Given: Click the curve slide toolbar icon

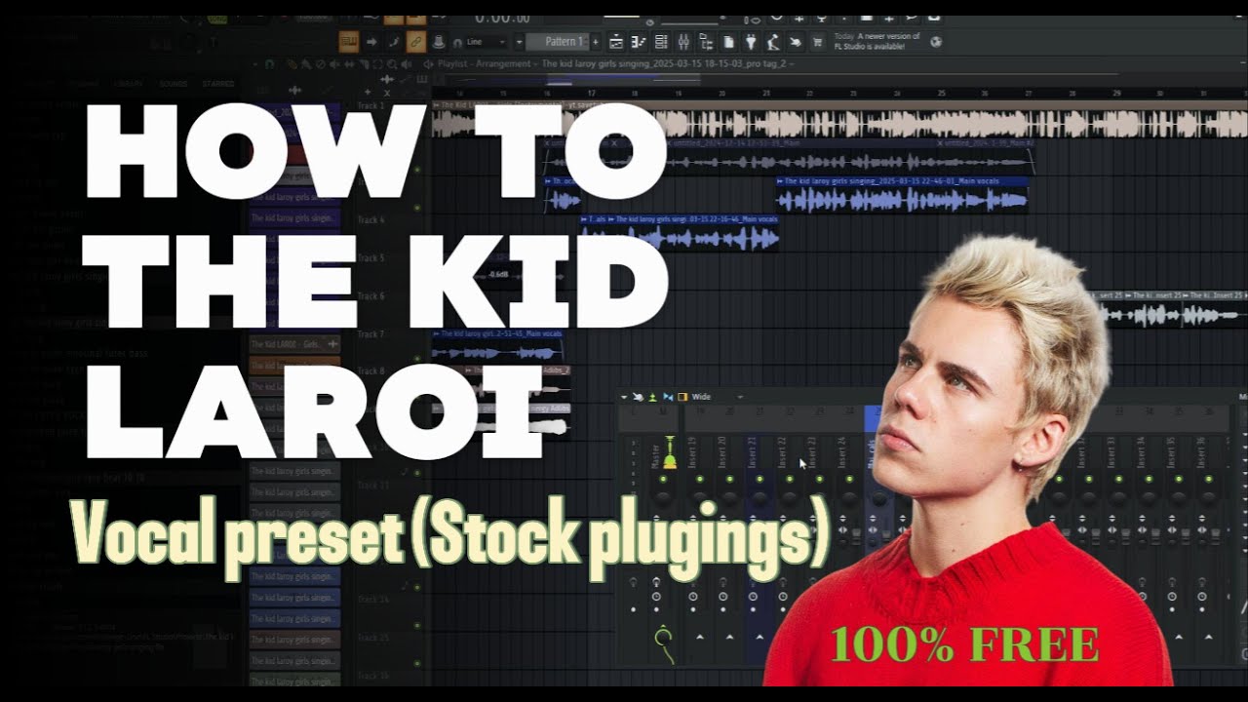Looking at the screenshot, I should [x=393, y=42].
